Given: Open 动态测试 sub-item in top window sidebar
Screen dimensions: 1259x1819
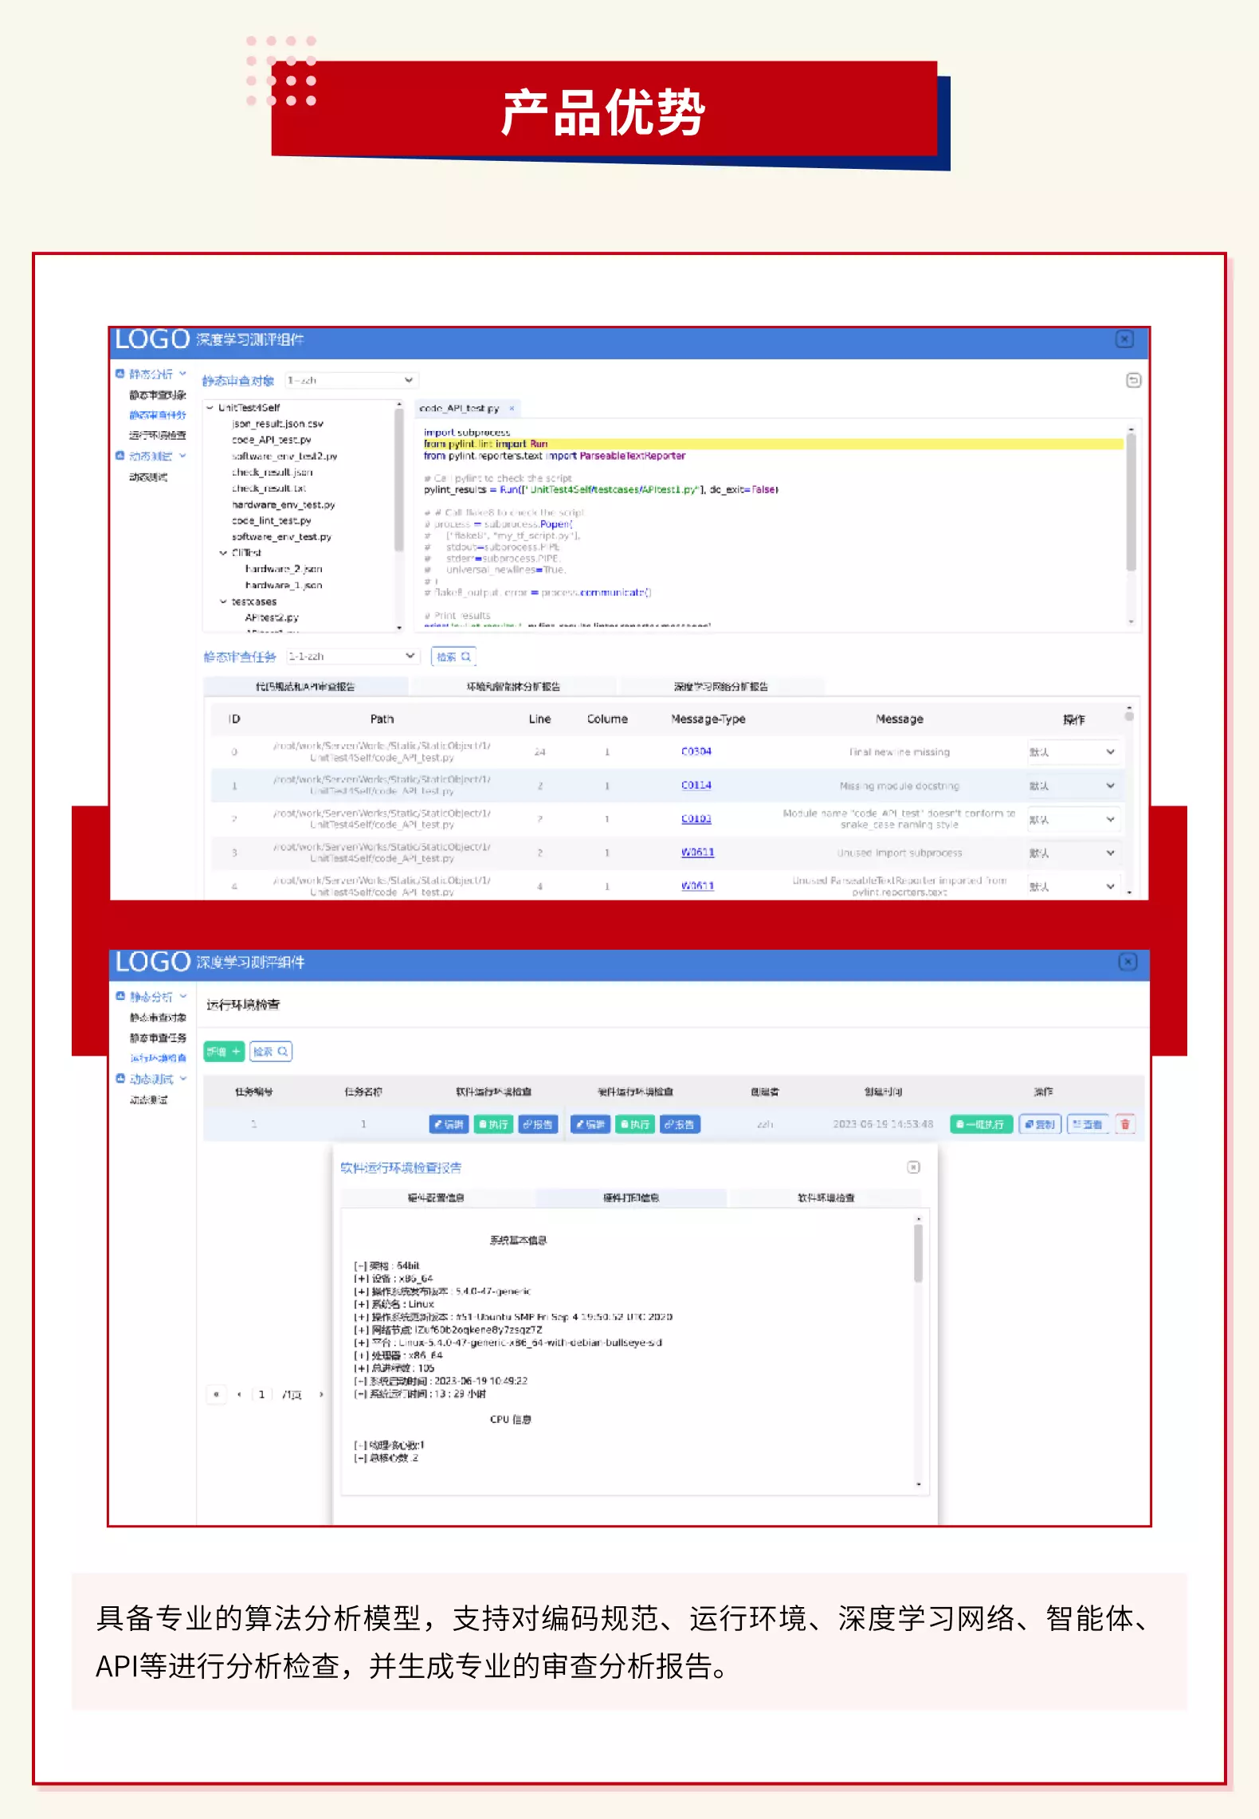Looking at the screenshot, I should 148,477.
